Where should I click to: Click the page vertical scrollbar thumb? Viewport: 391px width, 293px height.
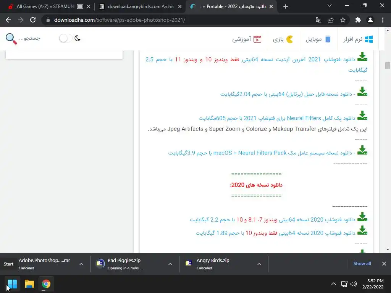pos(387,65)
